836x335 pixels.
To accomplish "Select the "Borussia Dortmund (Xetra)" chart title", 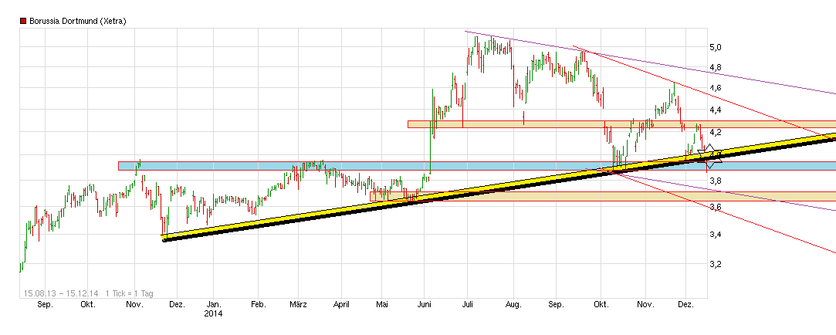I will click(x=78, y=21).
